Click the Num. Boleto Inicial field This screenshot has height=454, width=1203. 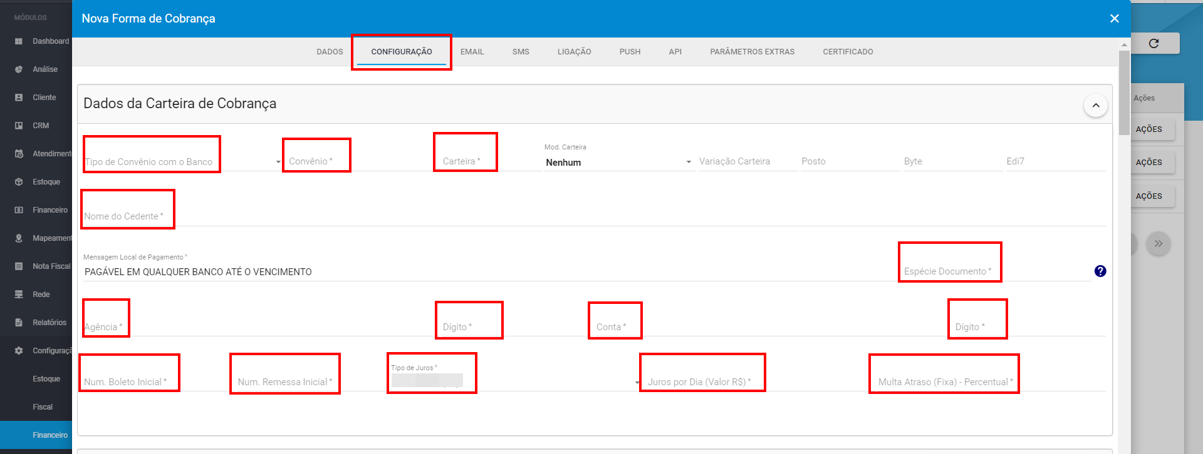(x=157, y=382)
